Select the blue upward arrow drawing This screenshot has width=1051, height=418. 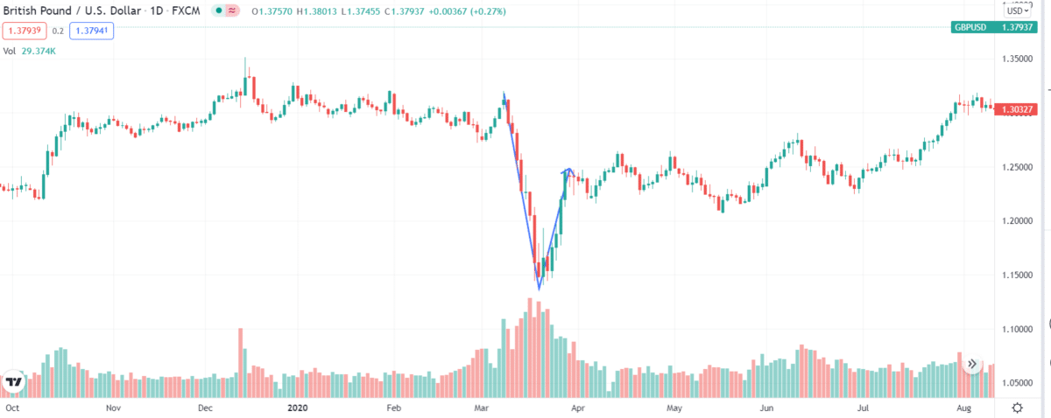pyautogui.click(x=555, y=227)
